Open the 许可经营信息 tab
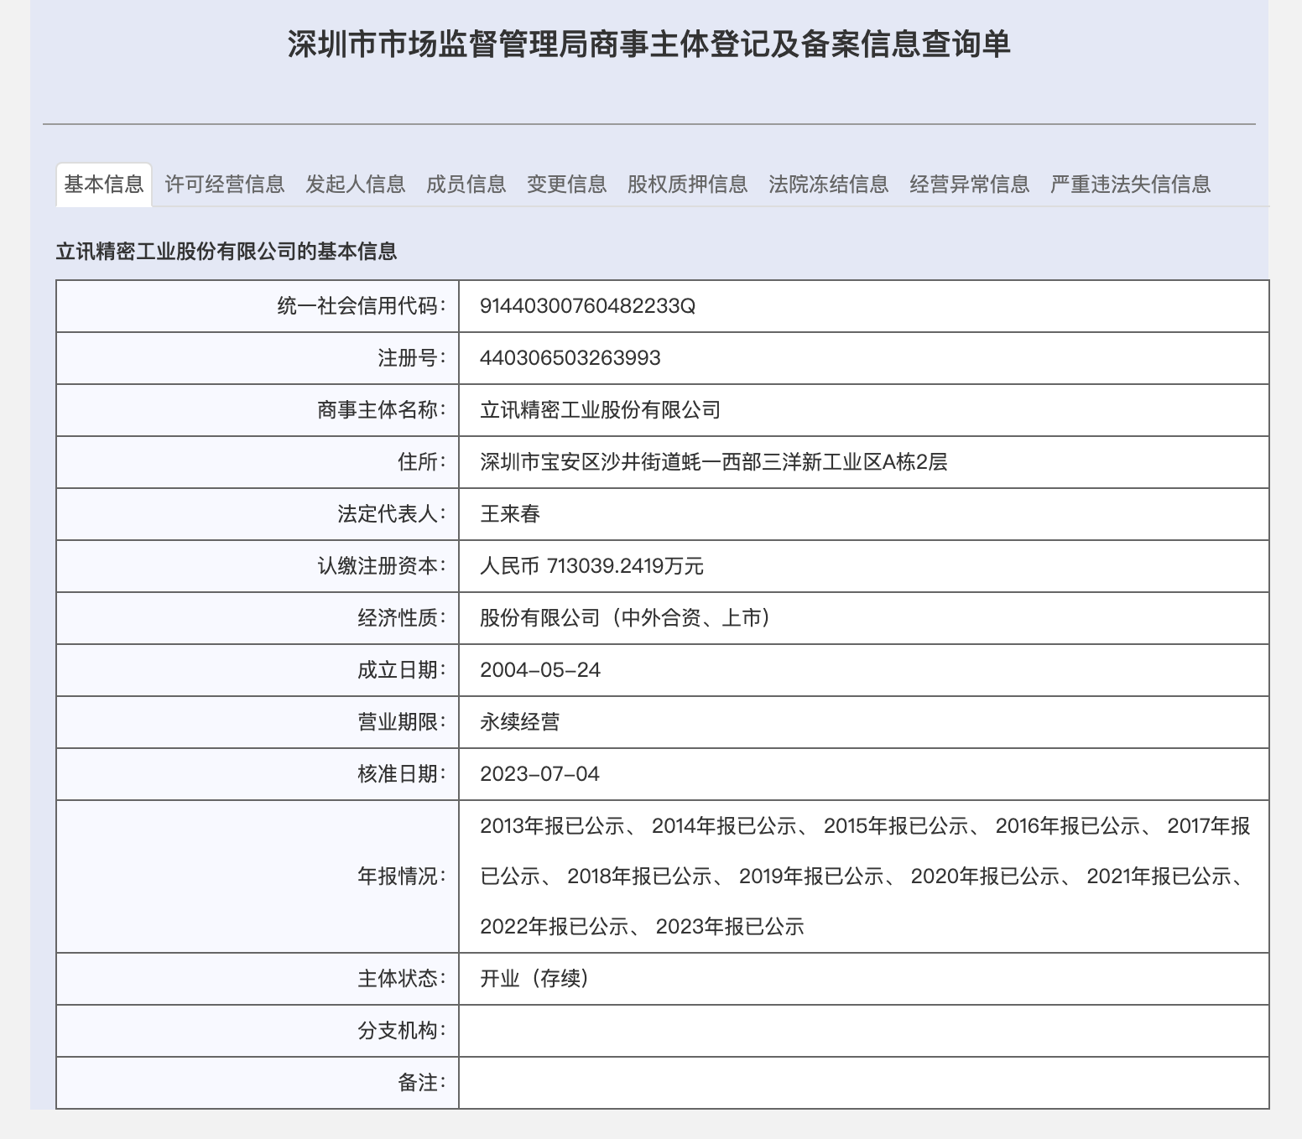Screen dimensions: 1302x1139 pos(225,185)
